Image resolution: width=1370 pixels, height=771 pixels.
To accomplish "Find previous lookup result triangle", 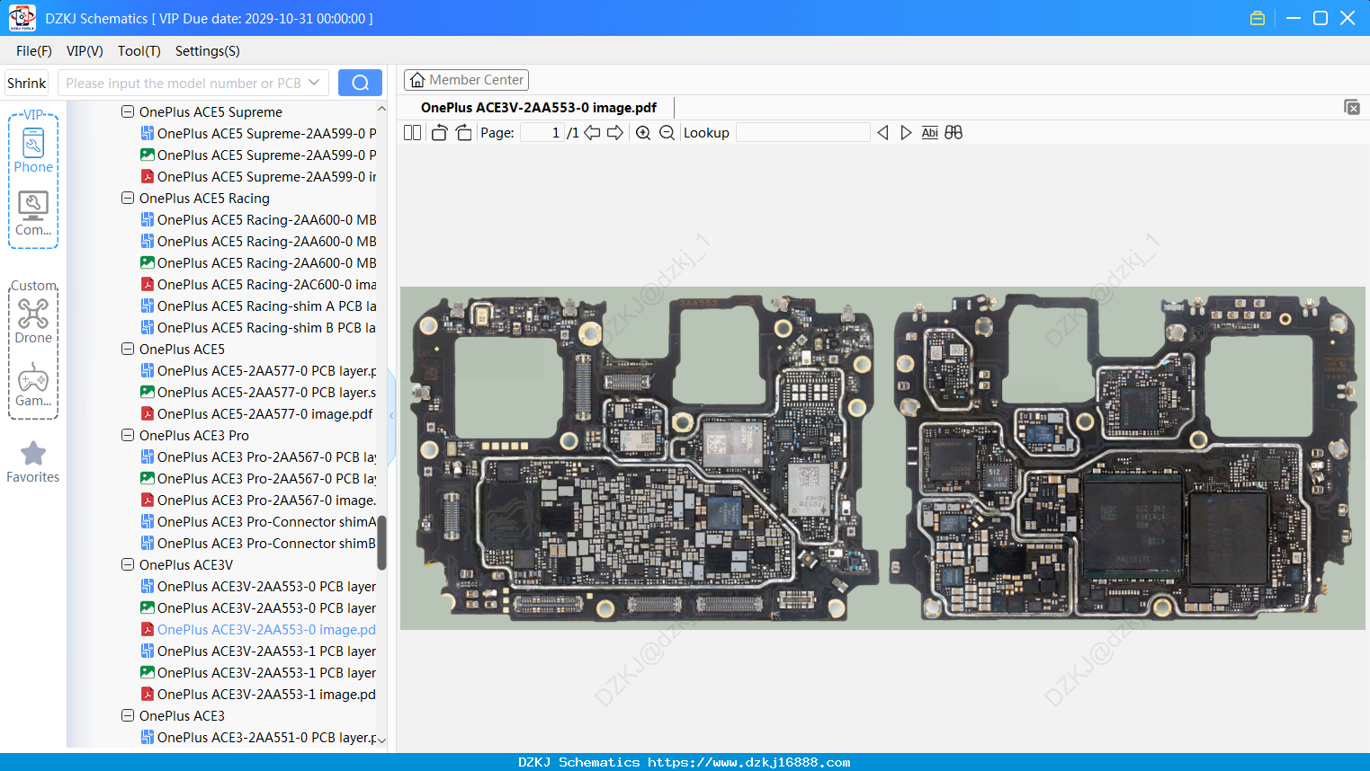I will pyautogui.click(x=882, y=132).
